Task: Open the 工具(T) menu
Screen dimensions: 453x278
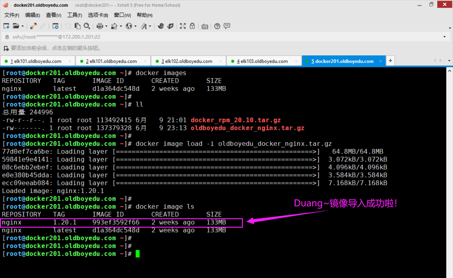Action: tap(75, 15)
